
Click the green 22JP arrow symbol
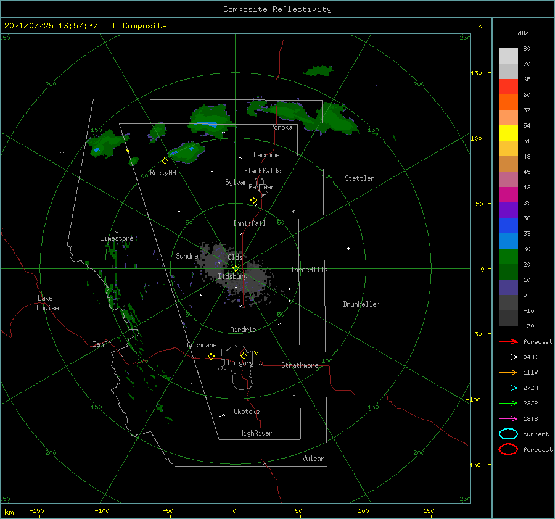click(x=508, y=403)
